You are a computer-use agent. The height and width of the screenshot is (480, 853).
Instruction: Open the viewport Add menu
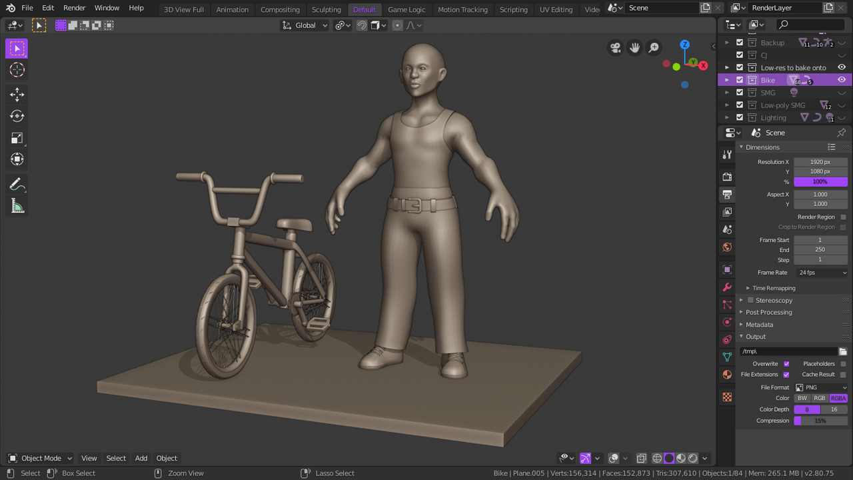(x=141, y=458)
